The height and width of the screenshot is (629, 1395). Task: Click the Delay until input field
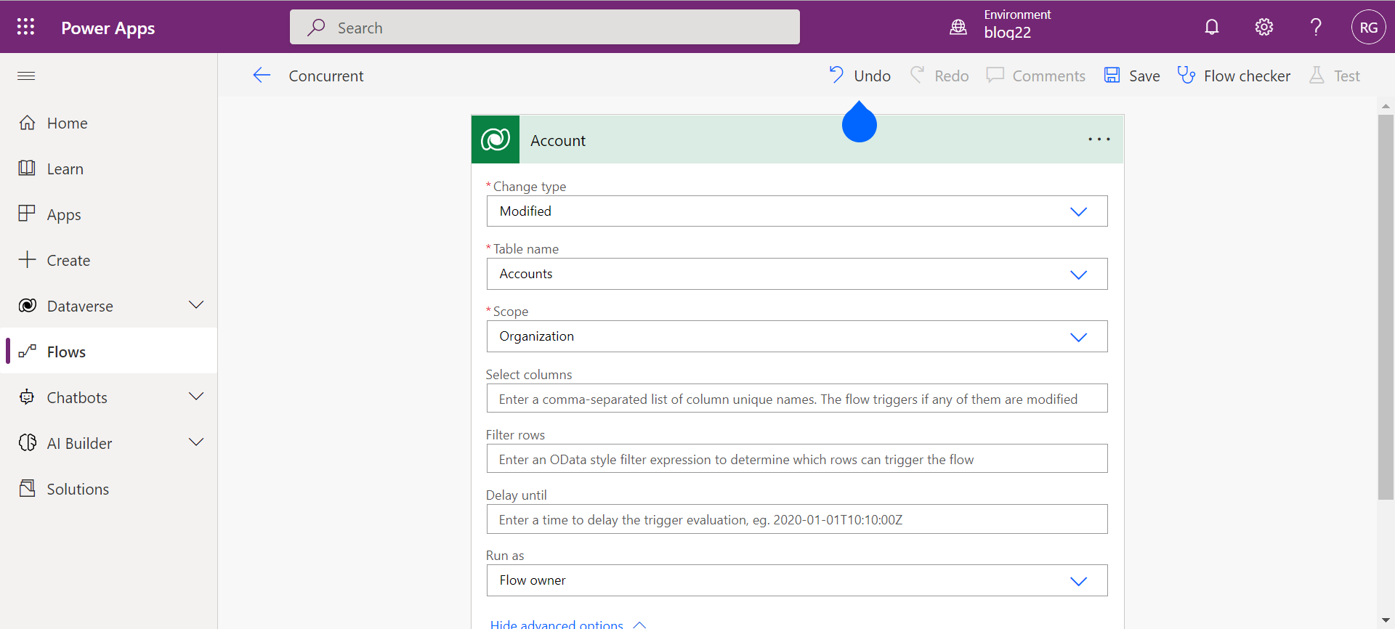pos(797,519)
